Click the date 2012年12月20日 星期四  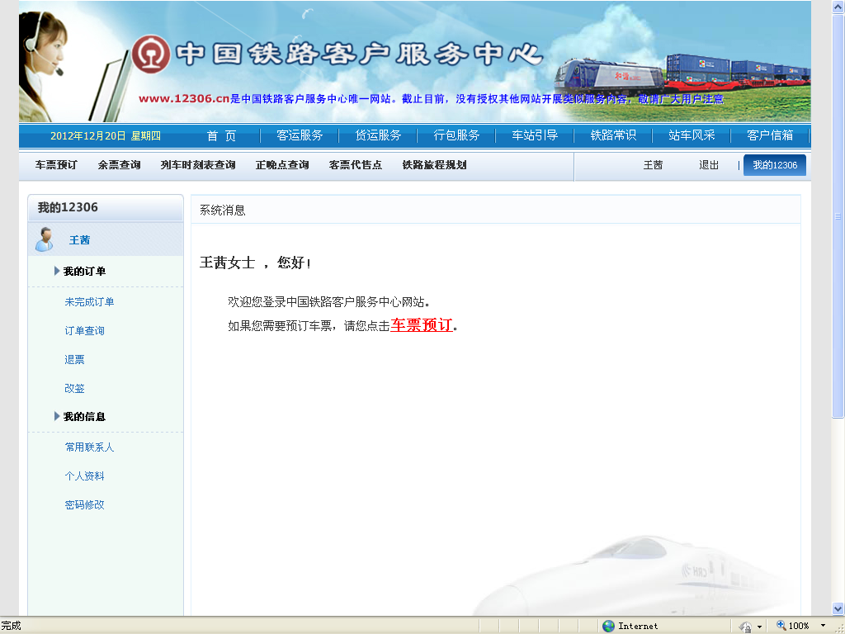[106, 136]
